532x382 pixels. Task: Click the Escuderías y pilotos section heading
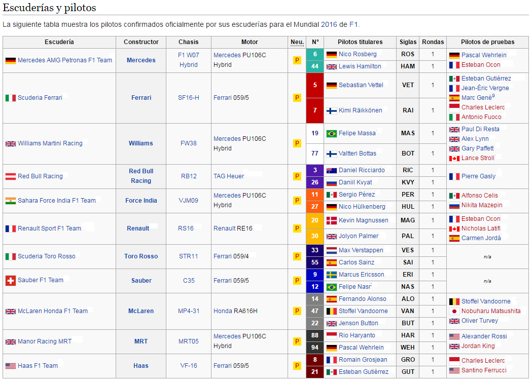(x=50, y=8)
